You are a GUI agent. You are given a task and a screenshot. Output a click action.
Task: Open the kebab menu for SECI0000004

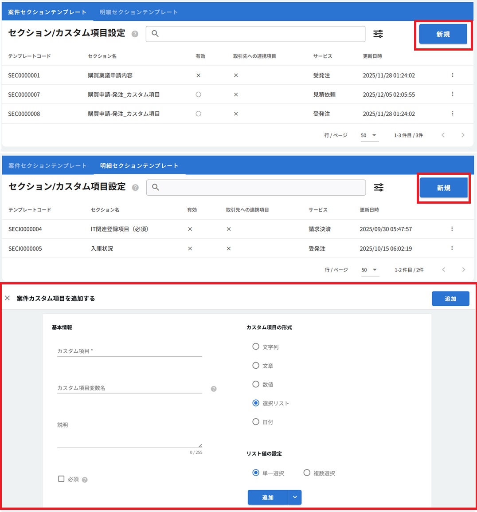[x=452, y=228]
